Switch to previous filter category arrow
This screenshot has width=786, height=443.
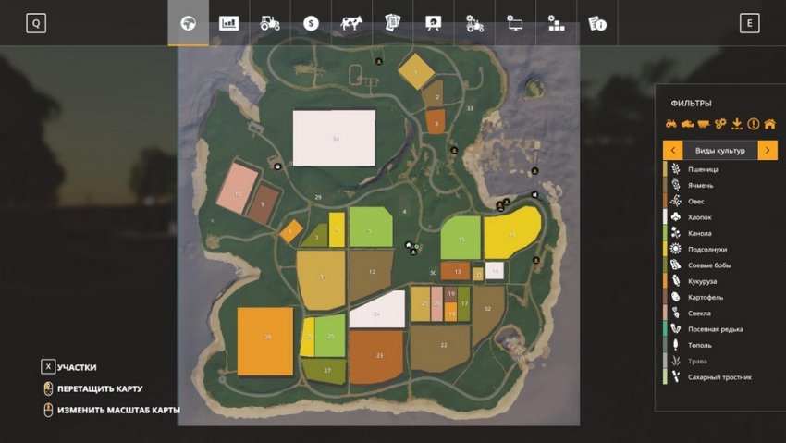click(672, 151)
